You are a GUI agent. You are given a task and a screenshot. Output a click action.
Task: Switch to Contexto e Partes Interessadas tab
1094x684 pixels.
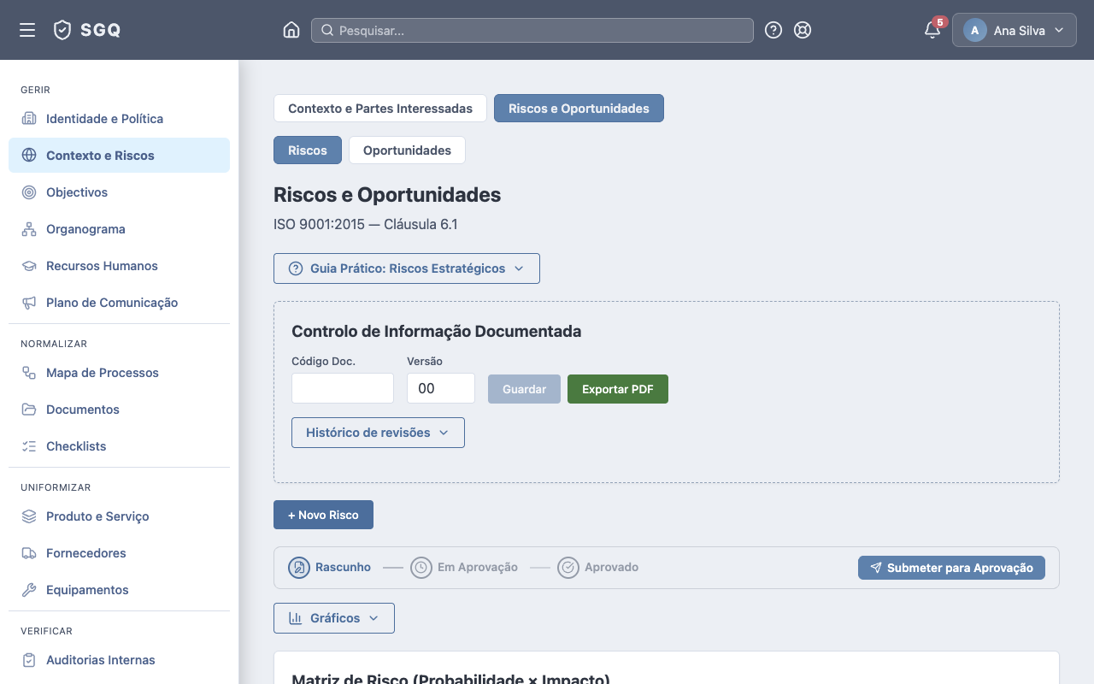coord(380,109)
